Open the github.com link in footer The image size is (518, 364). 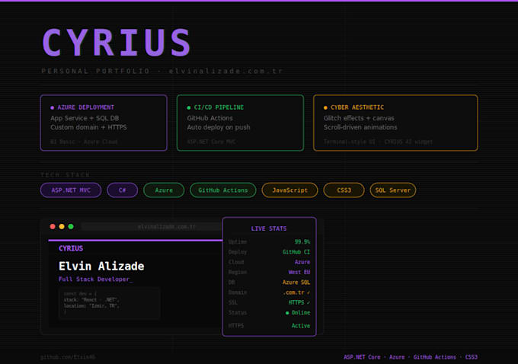tap(68, 357)
